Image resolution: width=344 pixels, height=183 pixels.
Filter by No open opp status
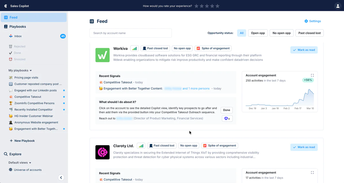pos(282,33)
